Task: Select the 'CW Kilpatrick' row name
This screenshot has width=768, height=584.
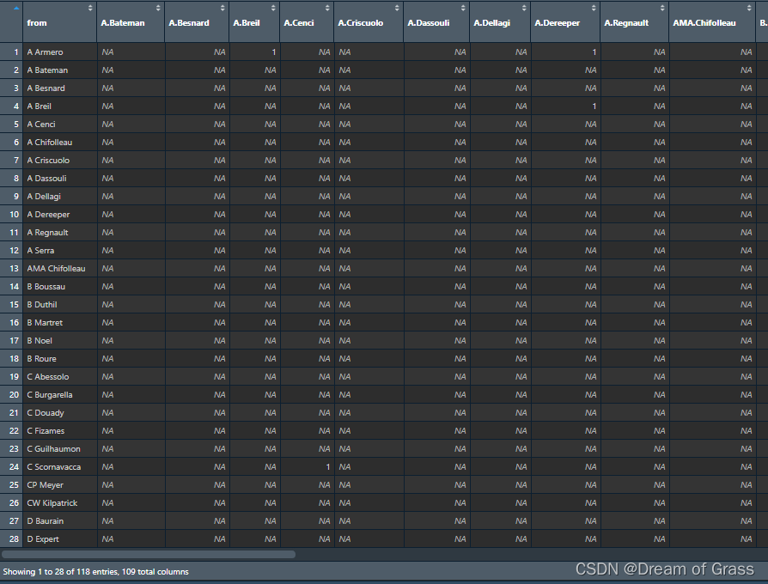Action: [x=52, y=503]
